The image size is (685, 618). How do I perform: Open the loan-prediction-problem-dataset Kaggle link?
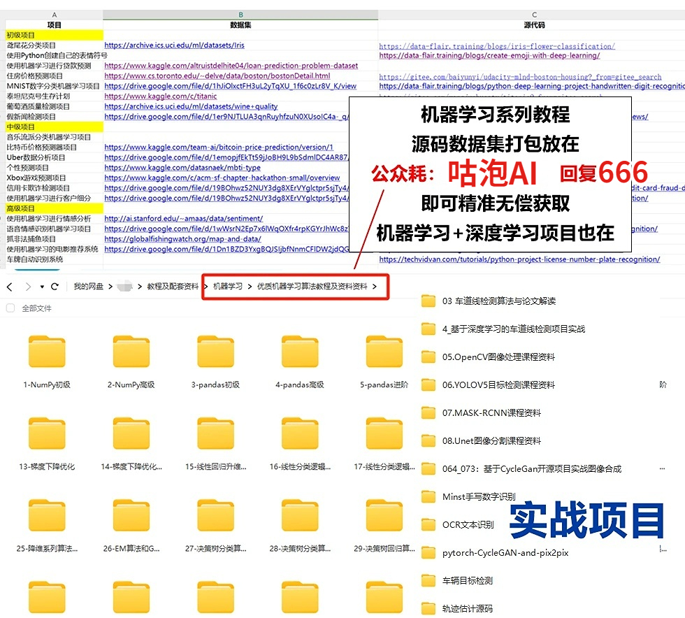tap(231, 66)
